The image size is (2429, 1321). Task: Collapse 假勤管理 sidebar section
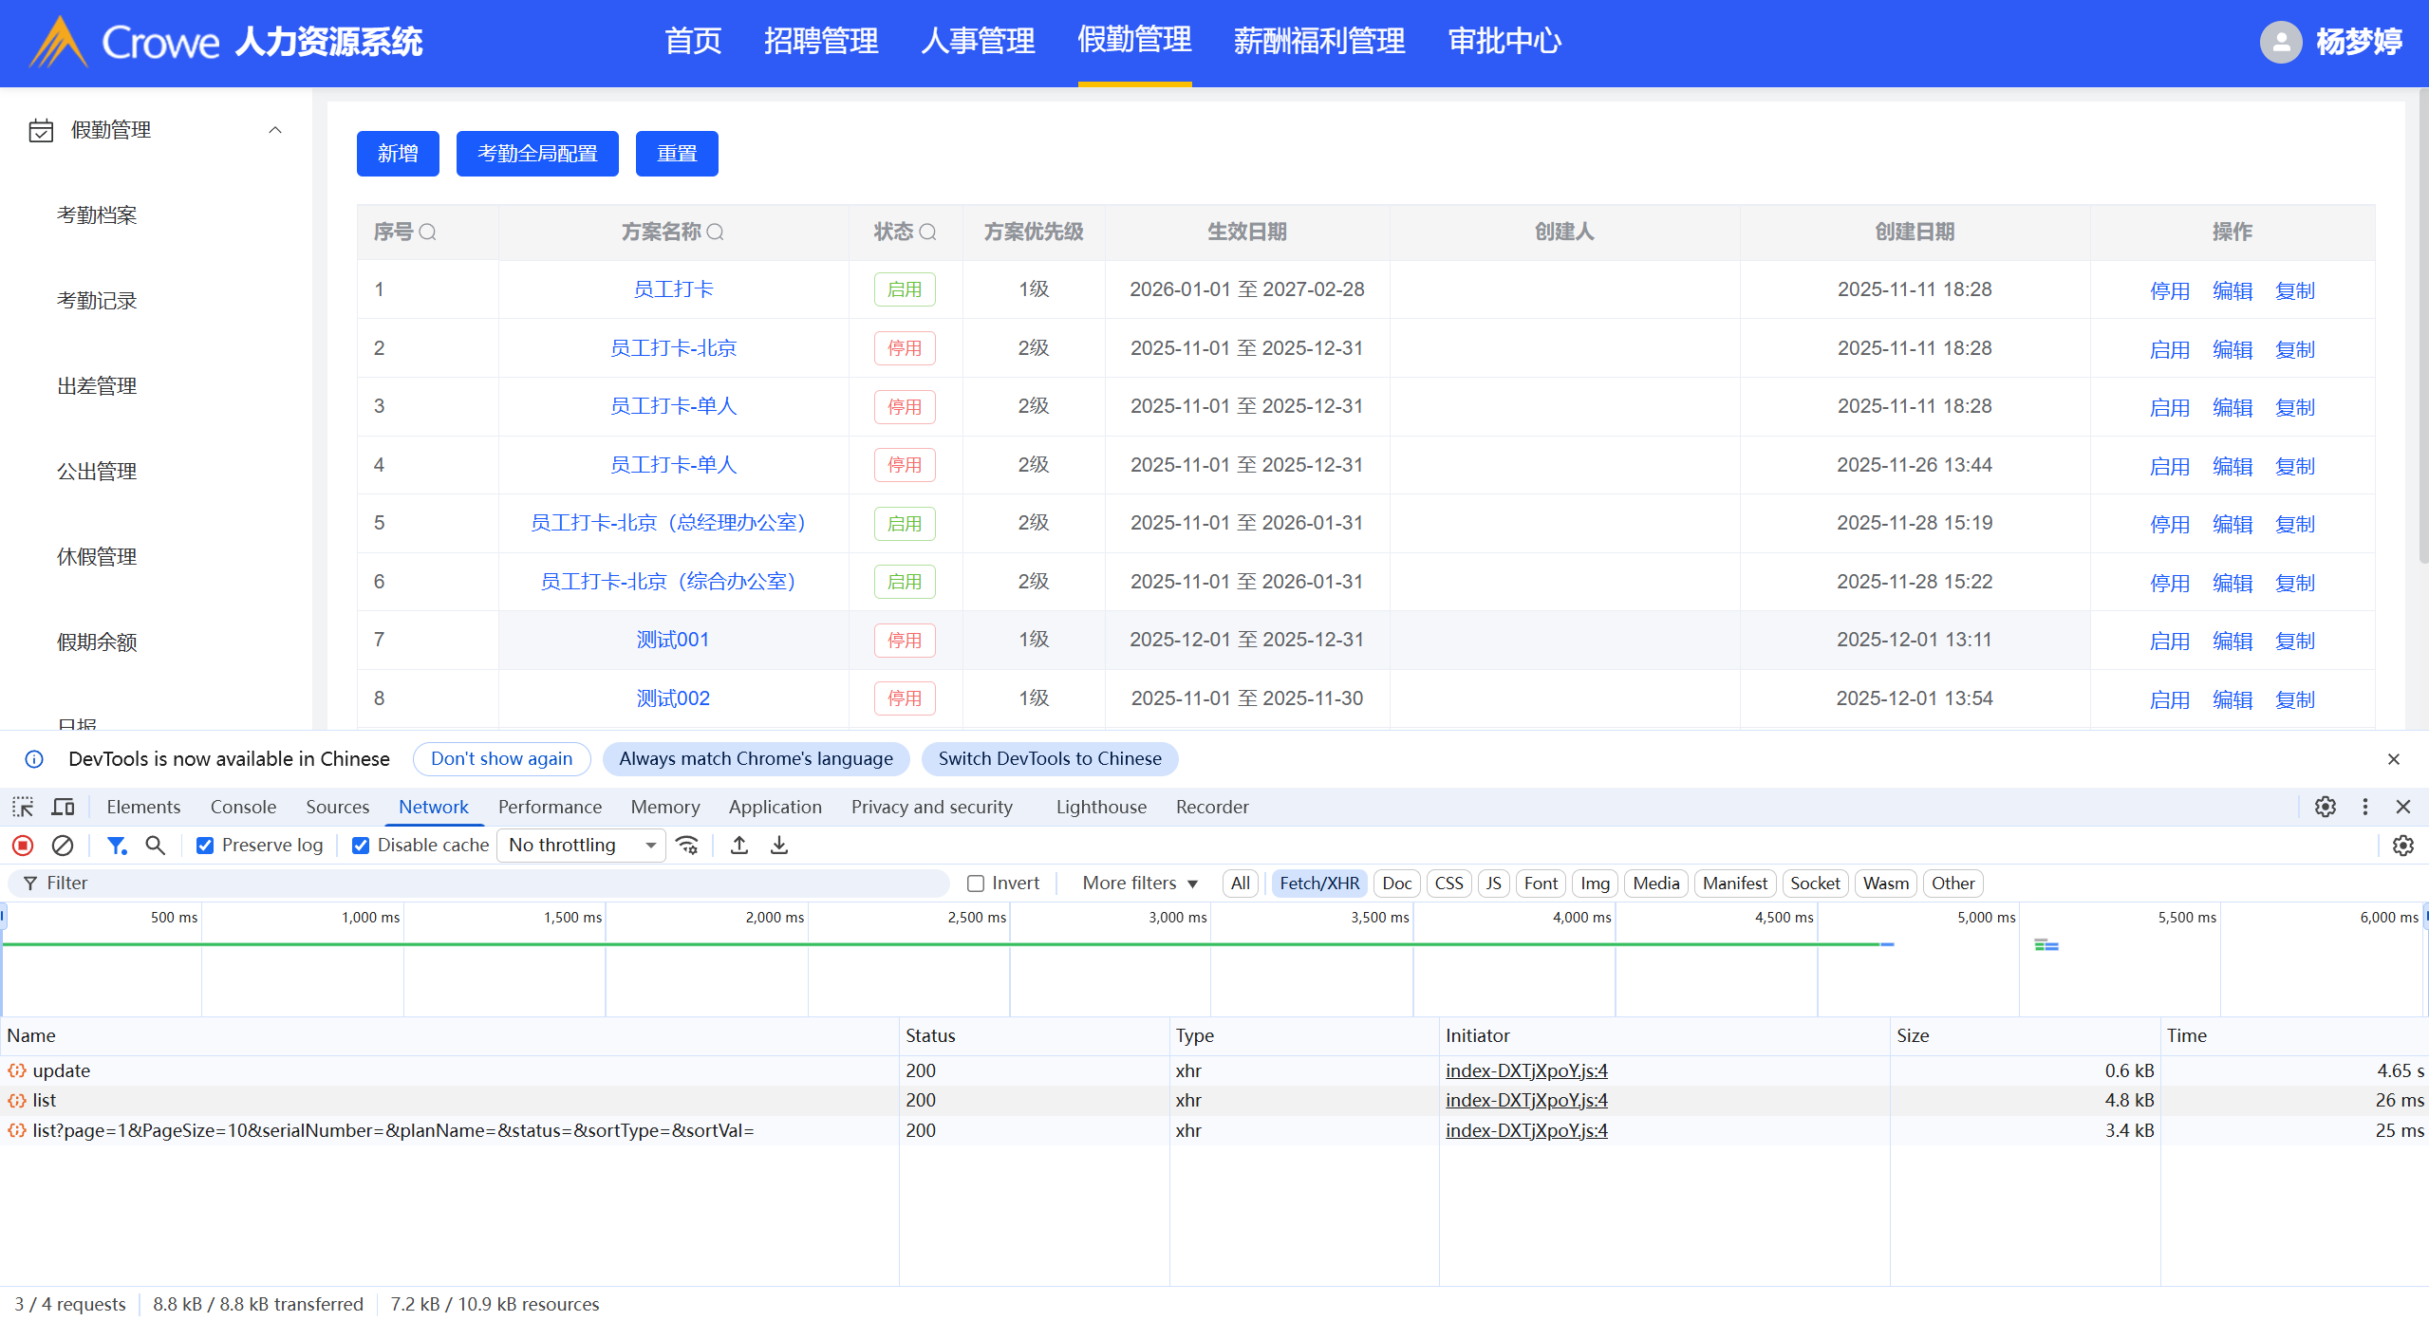pyautogui.click(x=275, y=130)
